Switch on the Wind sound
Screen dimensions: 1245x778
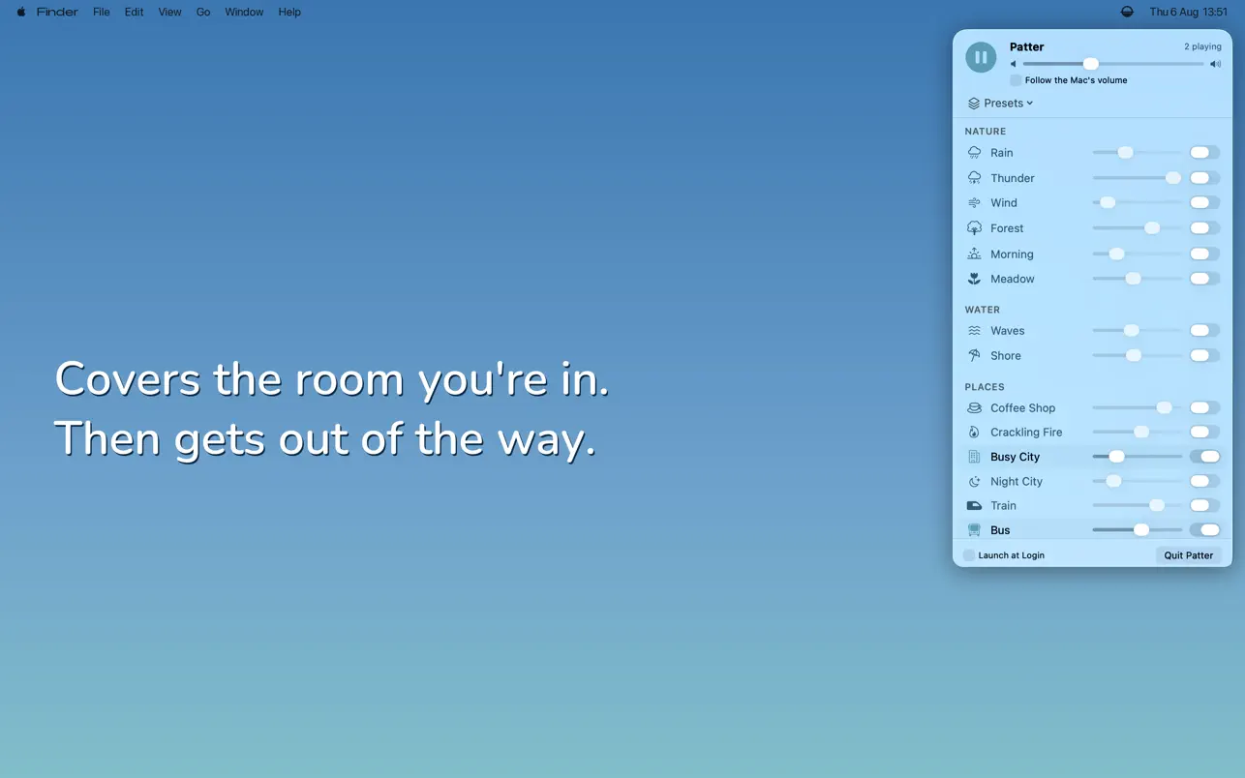(1204, 203)
